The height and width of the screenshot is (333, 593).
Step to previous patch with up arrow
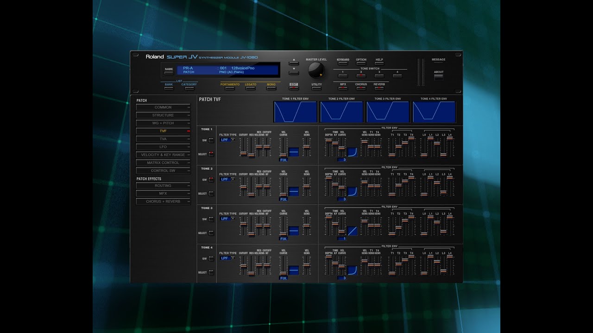coord(294,63)
